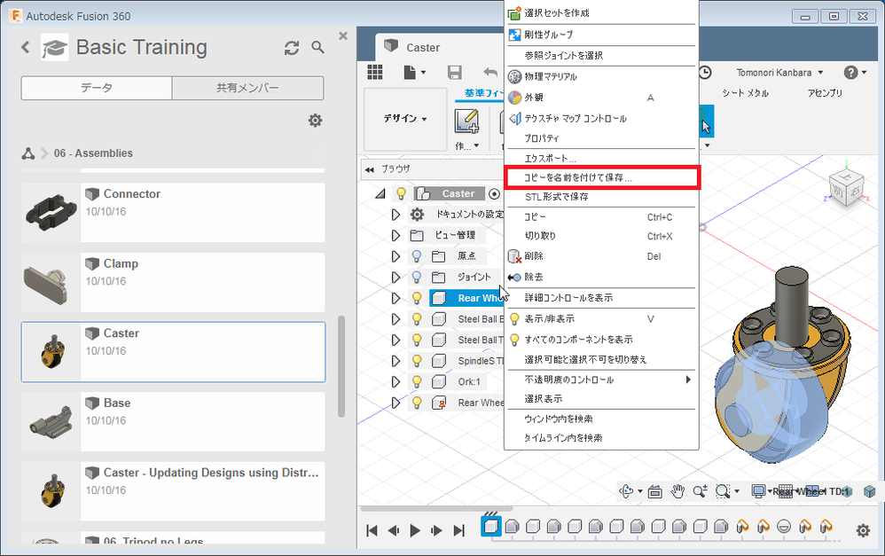Toggle visibility bulb of Caster root
Screen dimensions: 885x556
(401, 193)
